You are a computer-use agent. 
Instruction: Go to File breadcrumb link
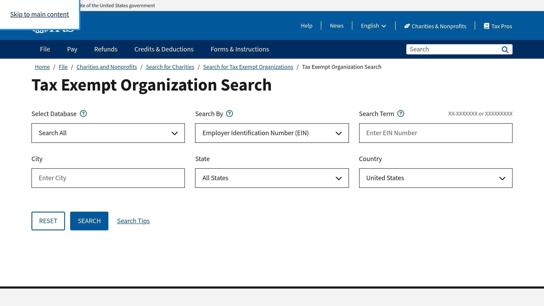63,67
